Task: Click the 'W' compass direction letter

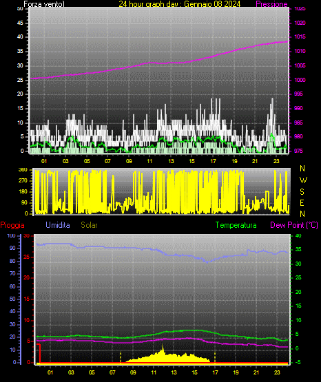Action: [x=303, y=180]
